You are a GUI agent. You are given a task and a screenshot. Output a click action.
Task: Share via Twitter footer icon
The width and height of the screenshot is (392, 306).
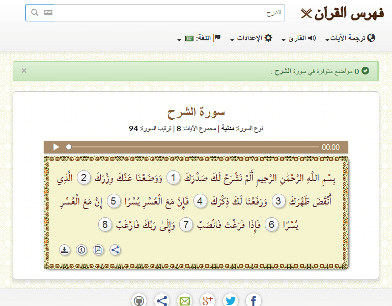coord(231,300)
